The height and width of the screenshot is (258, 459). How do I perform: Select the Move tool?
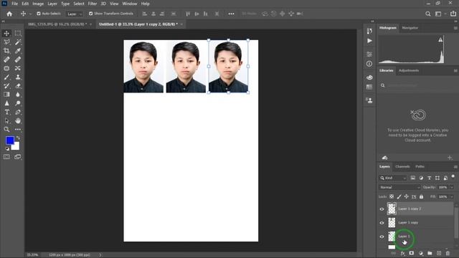[x=6, y=33]
